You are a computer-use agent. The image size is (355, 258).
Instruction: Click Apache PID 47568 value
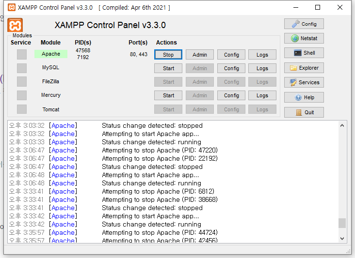(x=83, y=50)
